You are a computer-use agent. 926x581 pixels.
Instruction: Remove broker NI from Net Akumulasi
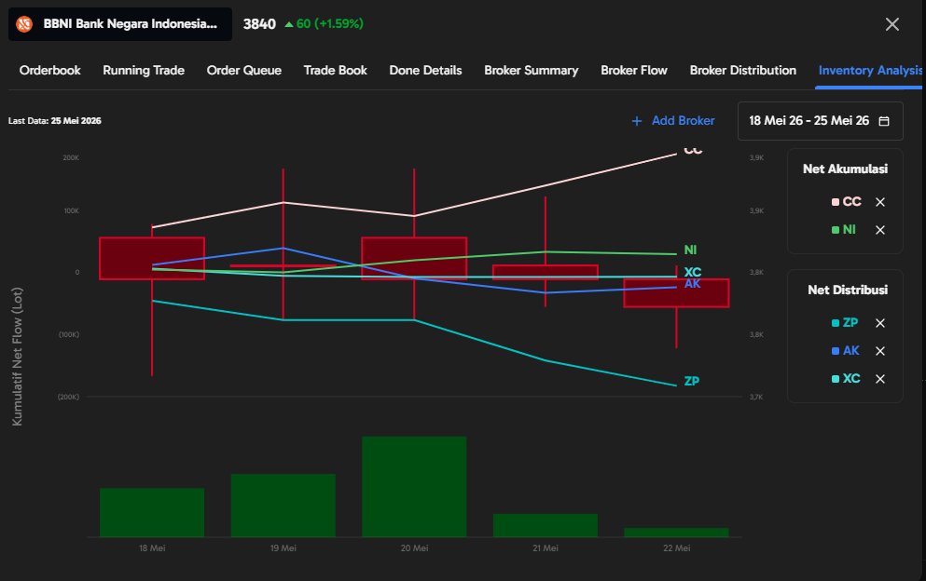pos(880,230)
